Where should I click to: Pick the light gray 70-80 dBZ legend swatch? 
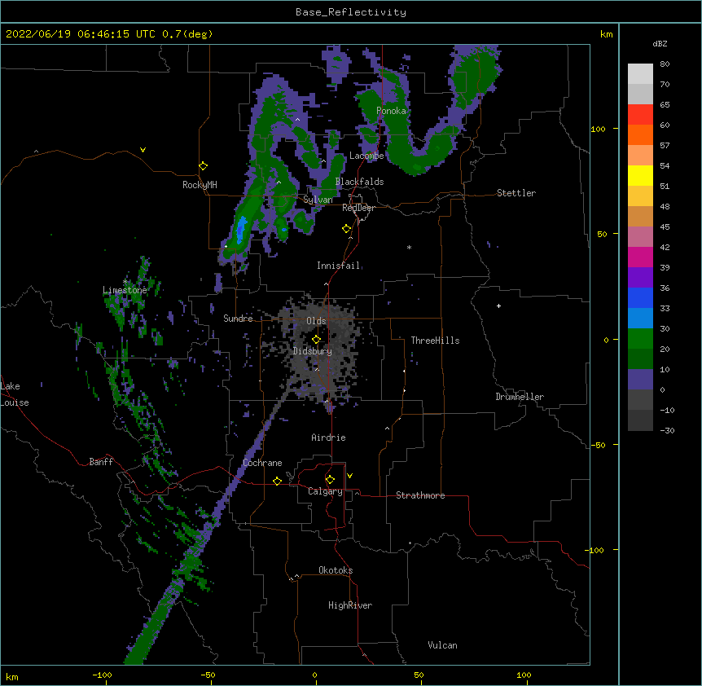(x=640, y=74)
